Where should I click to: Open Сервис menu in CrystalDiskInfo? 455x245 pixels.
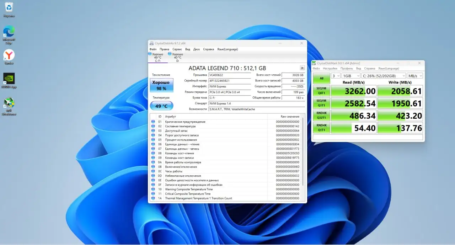tap(177, 49)
